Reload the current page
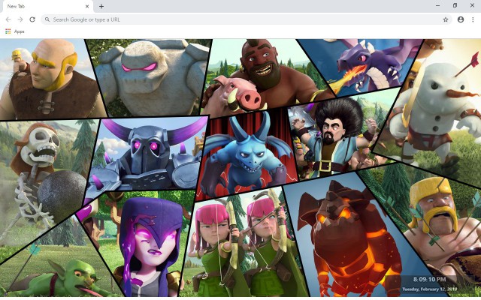The width and height of the screenshot is (481, 300). click(x=32, y=19)
